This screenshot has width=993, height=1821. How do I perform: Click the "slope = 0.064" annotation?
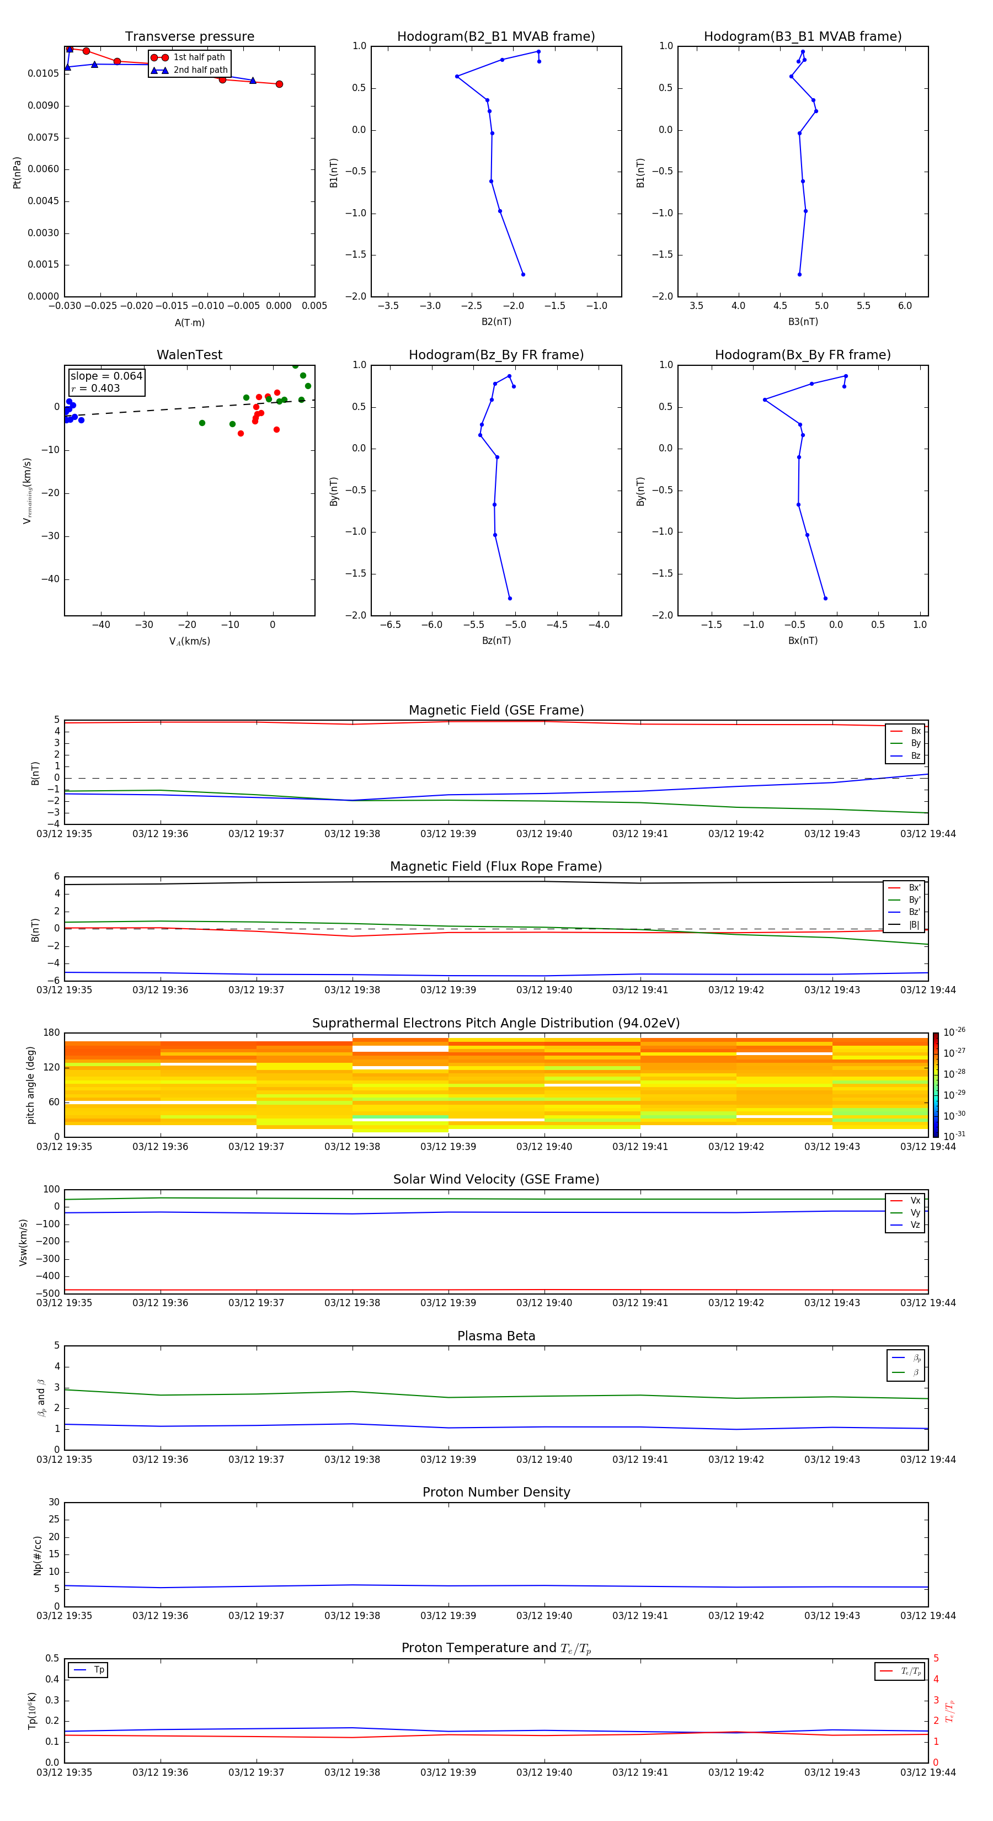click(x=106, y=376)
